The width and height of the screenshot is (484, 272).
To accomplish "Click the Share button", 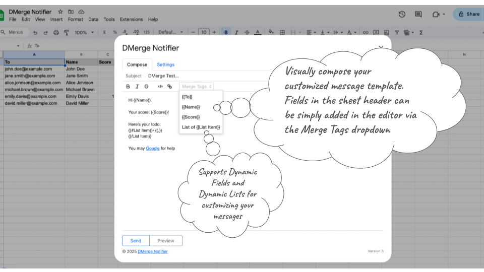I will pyautogui.click(x=468, y=14).
